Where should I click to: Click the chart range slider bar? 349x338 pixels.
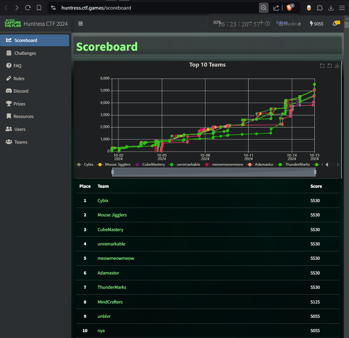[x=214, y=172]
